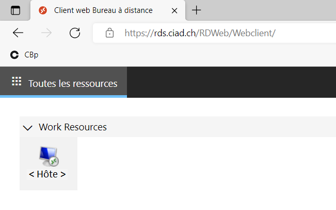Screen dimensions: 336x210
Task: Refresh the RDWeb page
Action: 75,33
